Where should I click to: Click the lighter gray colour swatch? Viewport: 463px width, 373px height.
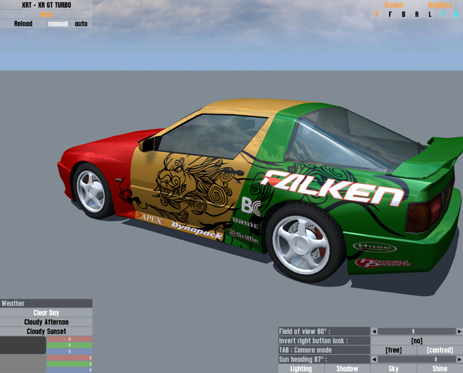[23, 364]
